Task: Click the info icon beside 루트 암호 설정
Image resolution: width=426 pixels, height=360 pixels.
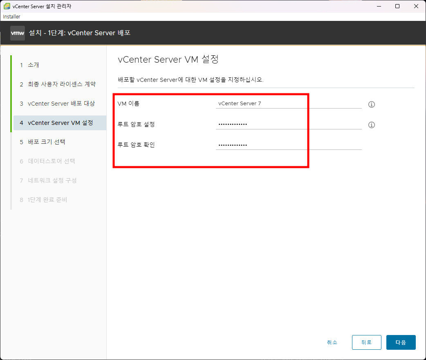Action: pyautogui.click(x=371, y=125)
